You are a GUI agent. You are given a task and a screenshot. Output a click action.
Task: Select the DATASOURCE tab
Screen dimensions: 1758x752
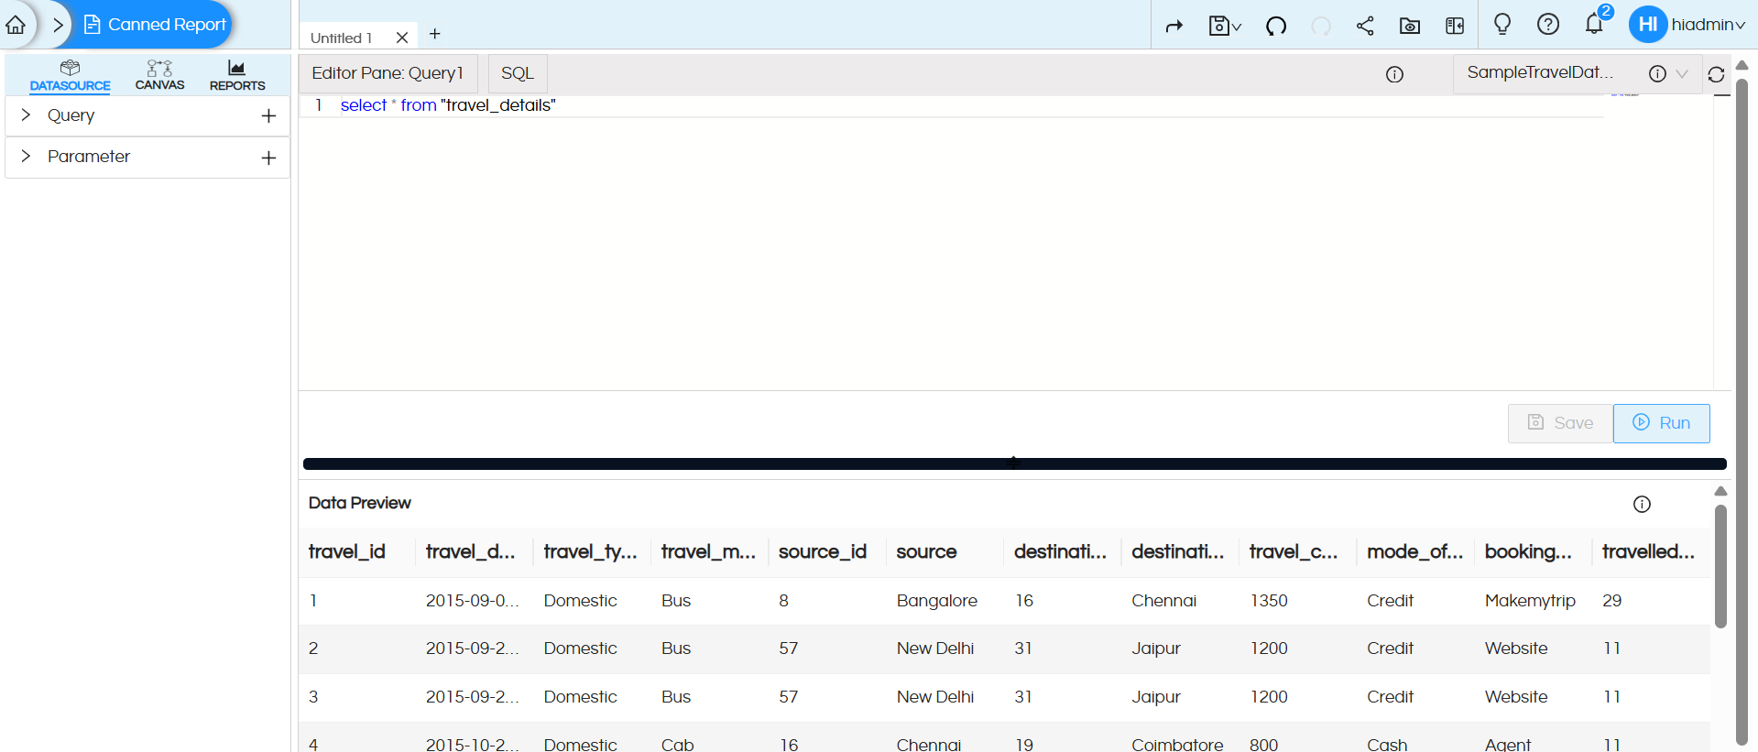click(x=70, y=76)
